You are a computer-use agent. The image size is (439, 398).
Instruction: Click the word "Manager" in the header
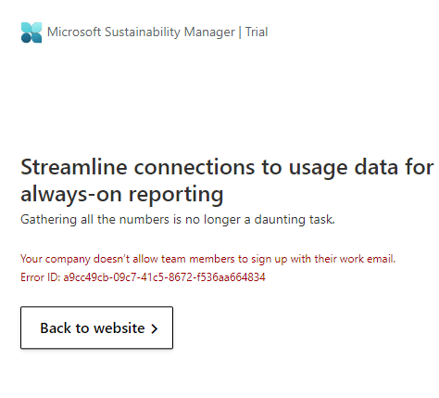point(209,32)
